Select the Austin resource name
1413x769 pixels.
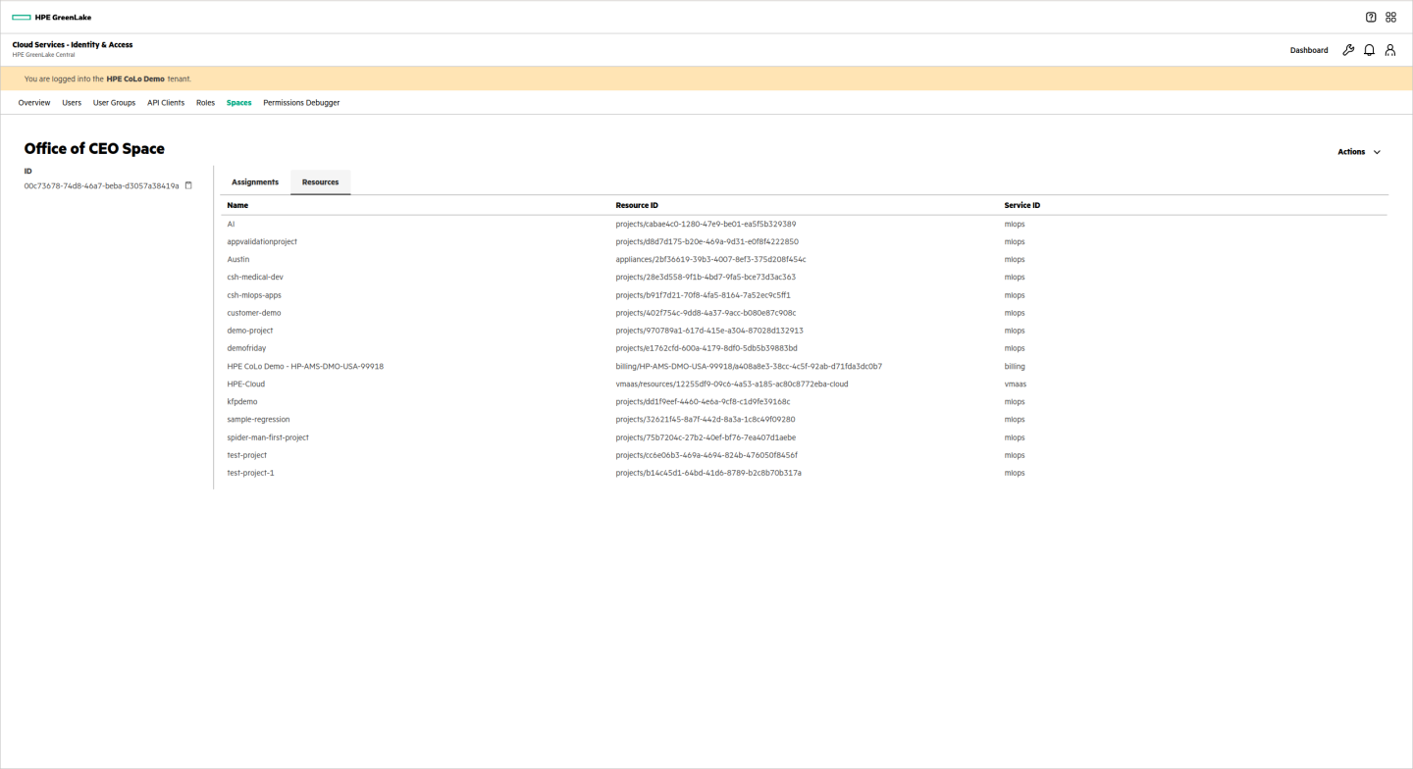pyautogui.click(x=238, y=260)
